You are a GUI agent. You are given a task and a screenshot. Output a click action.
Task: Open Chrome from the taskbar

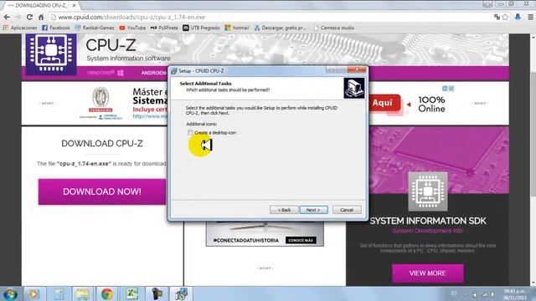tap(107, 293)
